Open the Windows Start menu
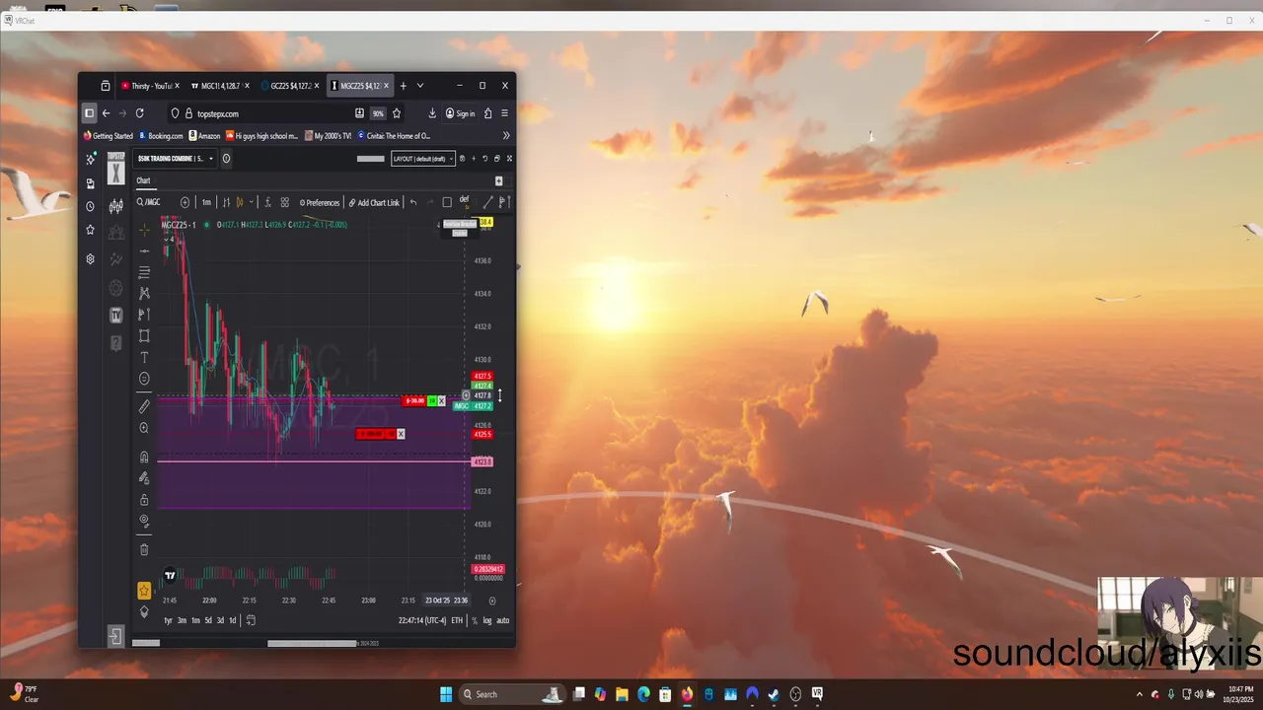 [445, 694]
